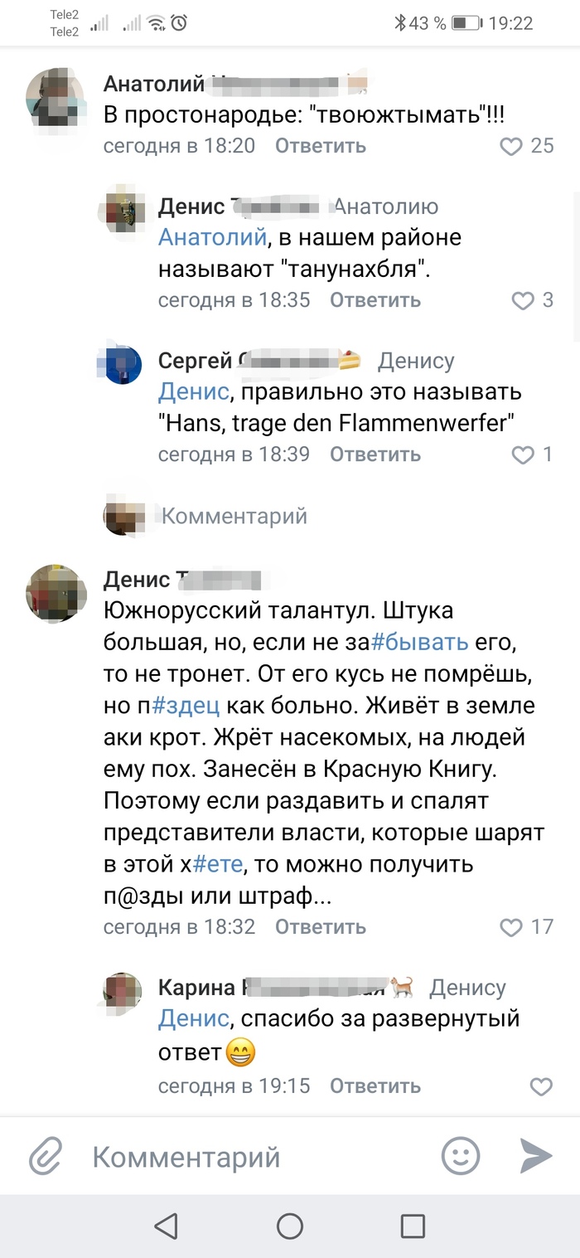
Task: Tap the blue "Анатолий" mention link
Action: [x=212, y=237]
